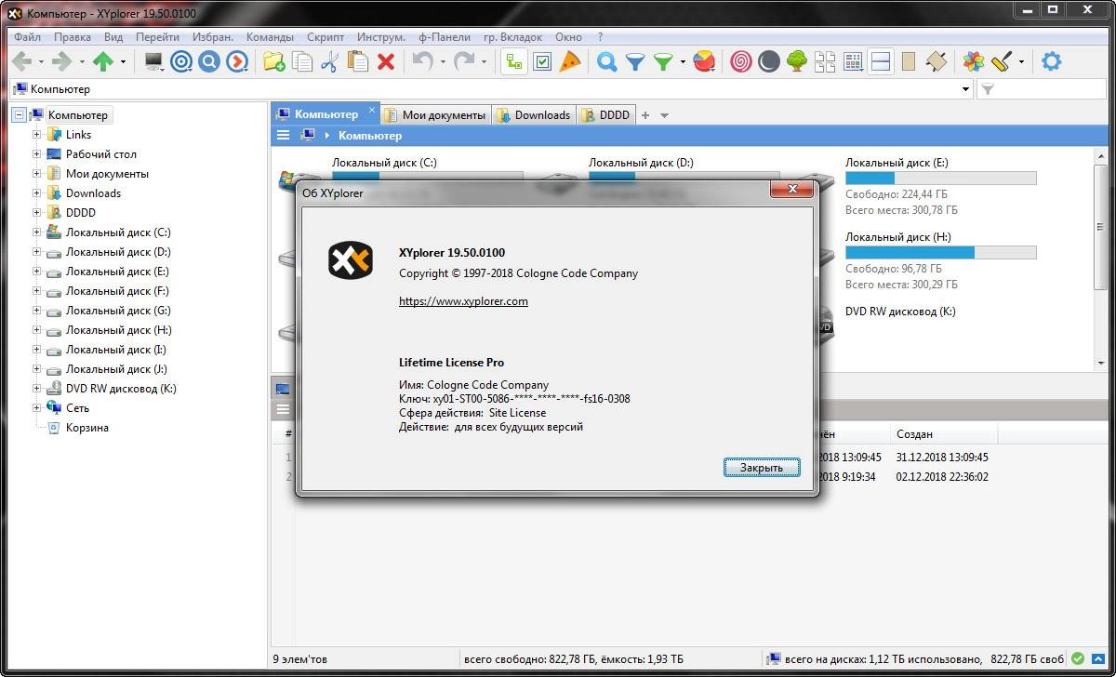Viewport: 1116px width, 677px height.
Task: Click the blue magnifier circle toolbar icon
Action: pos(209,61)
